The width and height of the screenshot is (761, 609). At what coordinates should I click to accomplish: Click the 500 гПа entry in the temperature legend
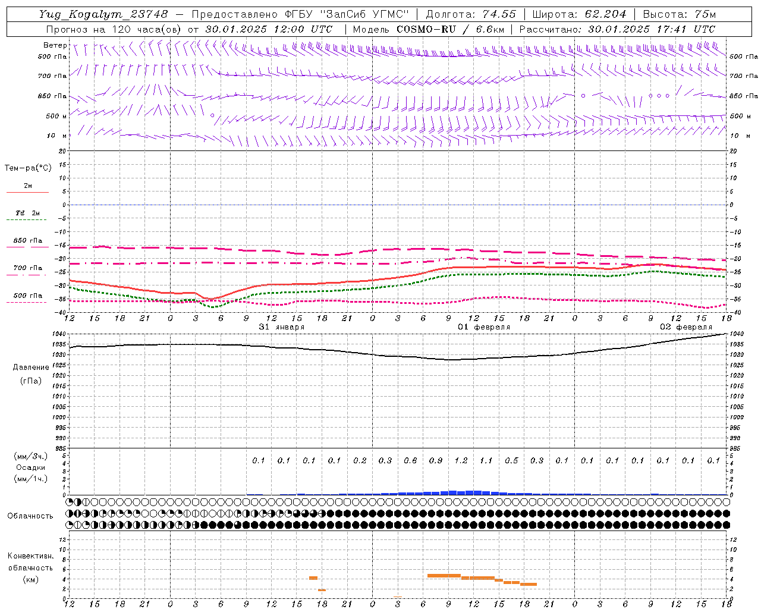click(x=28, y=296)
